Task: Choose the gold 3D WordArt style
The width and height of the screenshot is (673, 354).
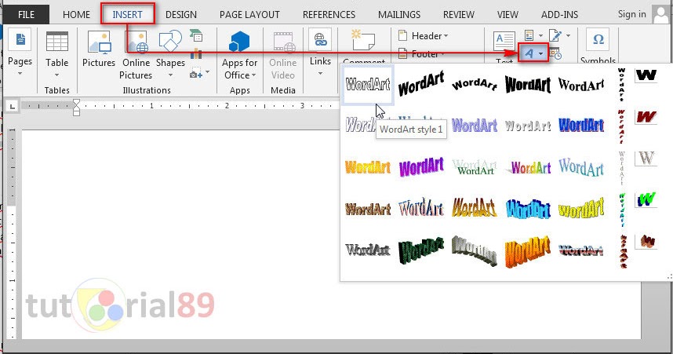Action: (475, 208)
